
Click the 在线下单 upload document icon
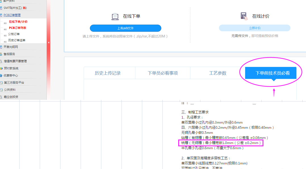point(115,16)
